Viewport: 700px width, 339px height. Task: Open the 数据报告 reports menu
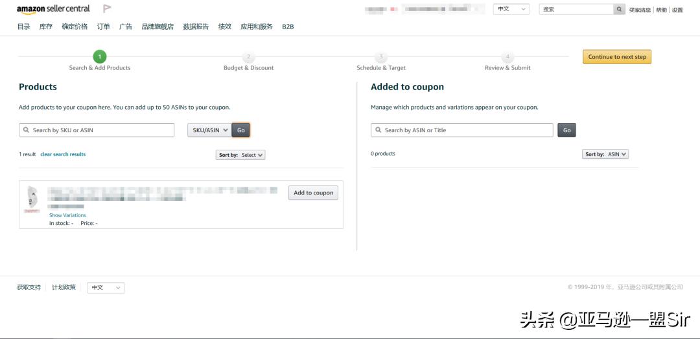click(x=196, y=27)
